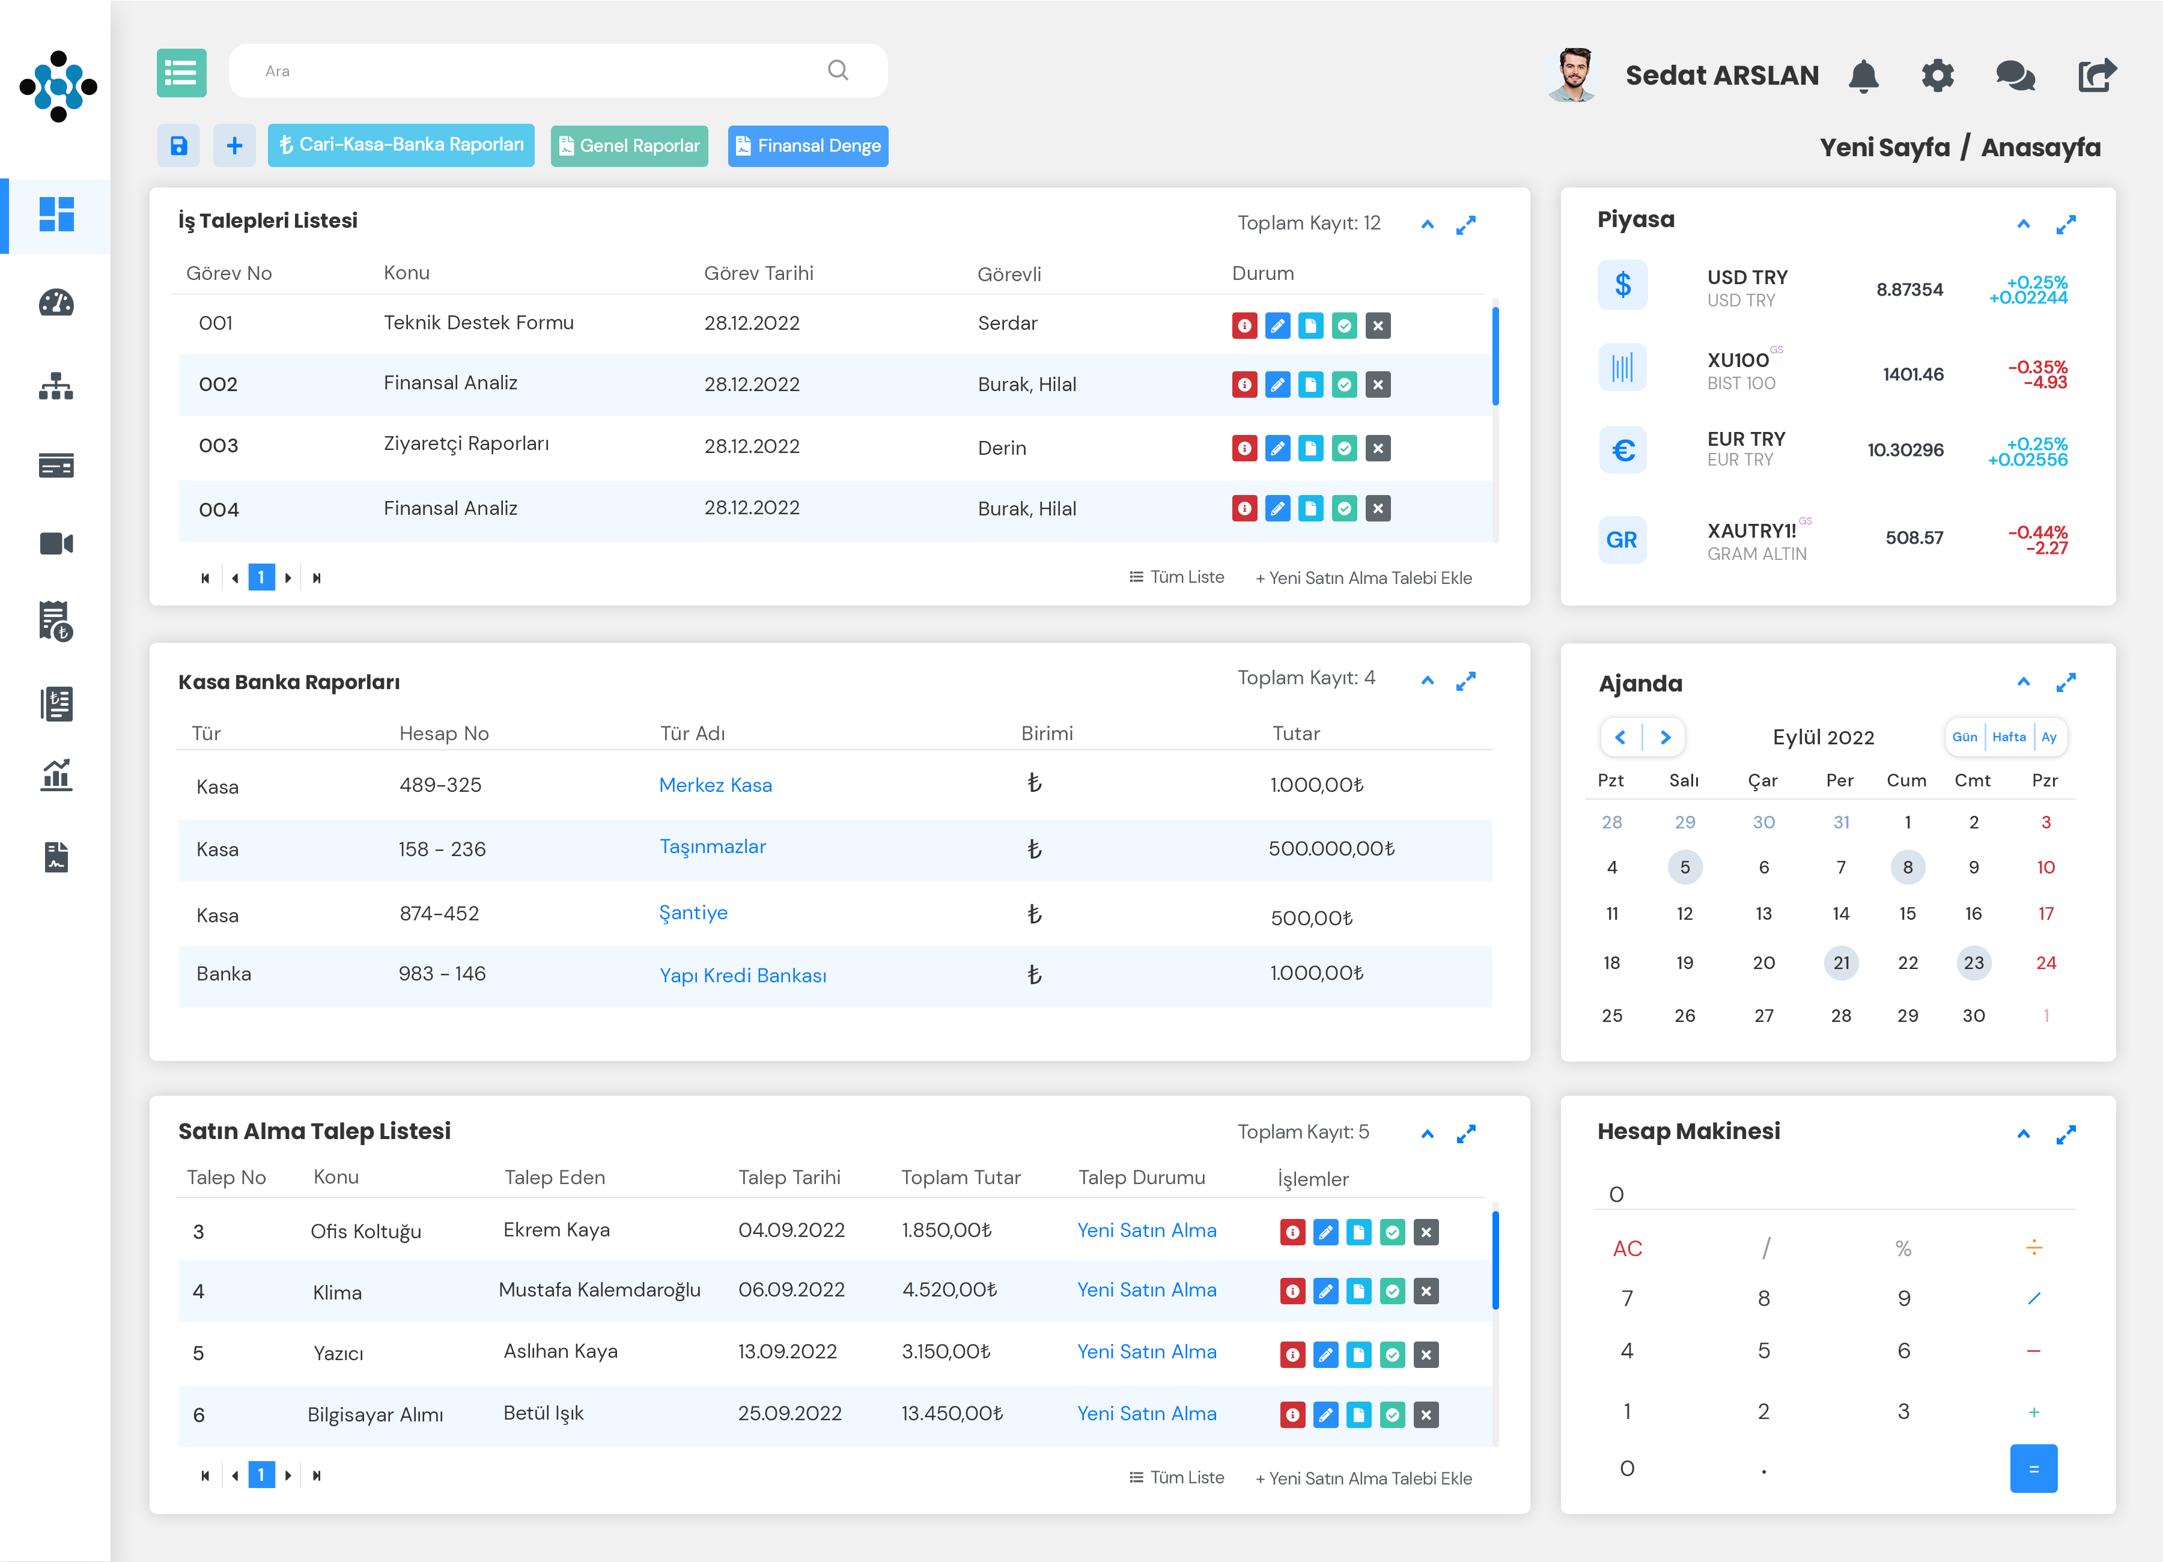Click the logout share icon in header
The height and width of the screenshot is (1562, 2163).
point(2096,75)
